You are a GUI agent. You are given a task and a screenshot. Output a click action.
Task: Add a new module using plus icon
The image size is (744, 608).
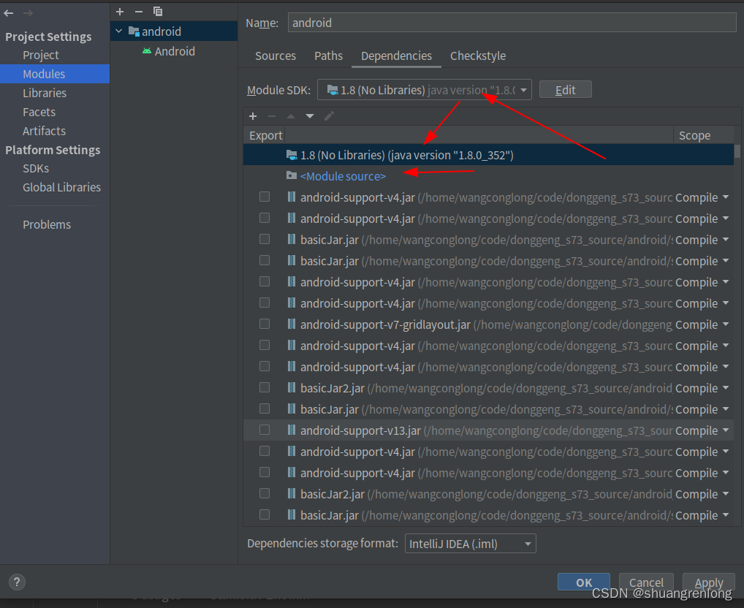pos(119,12)
